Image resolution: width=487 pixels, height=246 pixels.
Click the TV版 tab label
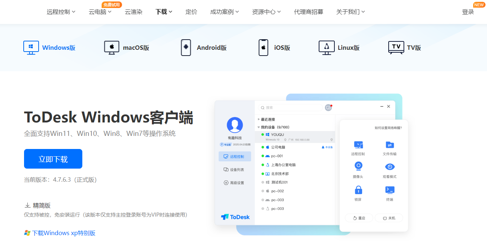tap(414, 48)
